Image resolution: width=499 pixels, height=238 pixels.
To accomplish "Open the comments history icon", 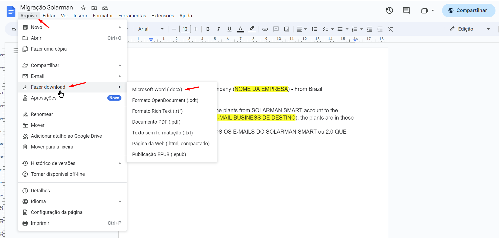I will click(406, 11).
